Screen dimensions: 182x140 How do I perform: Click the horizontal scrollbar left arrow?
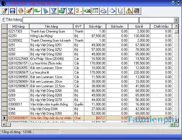tap(4, 124)
